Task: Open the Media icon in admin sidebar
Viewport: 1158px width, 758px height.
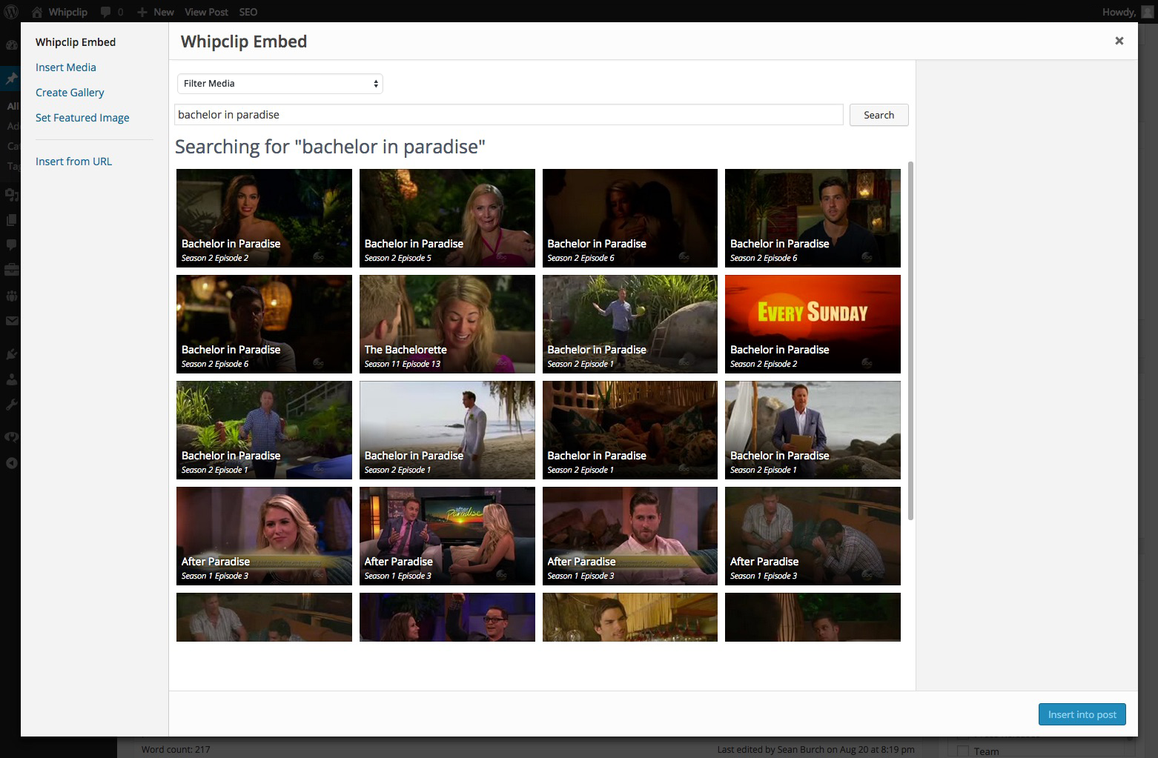Action: click(11, 195)
